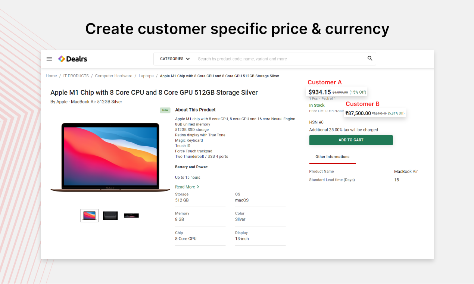Image resolution: width=474 pixels, height=284 pixels.
Task: Go to Home via the breadcrumb
Action: (51, 76)
